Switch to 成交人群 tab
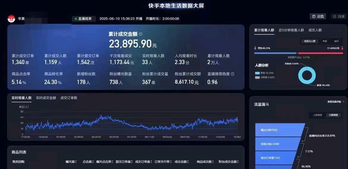 coord(315,30)
